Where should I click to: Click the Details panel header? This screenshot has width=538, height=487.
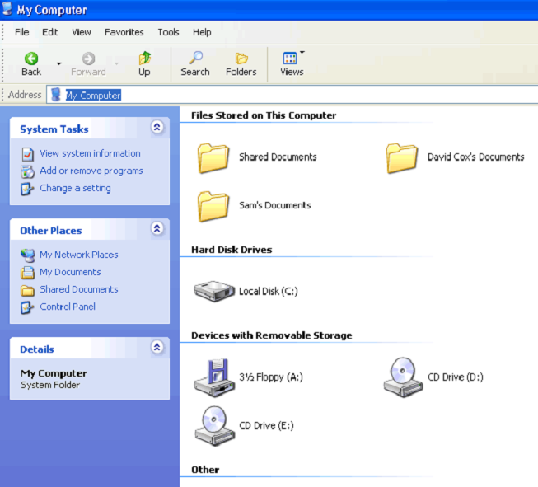point(90,349)
